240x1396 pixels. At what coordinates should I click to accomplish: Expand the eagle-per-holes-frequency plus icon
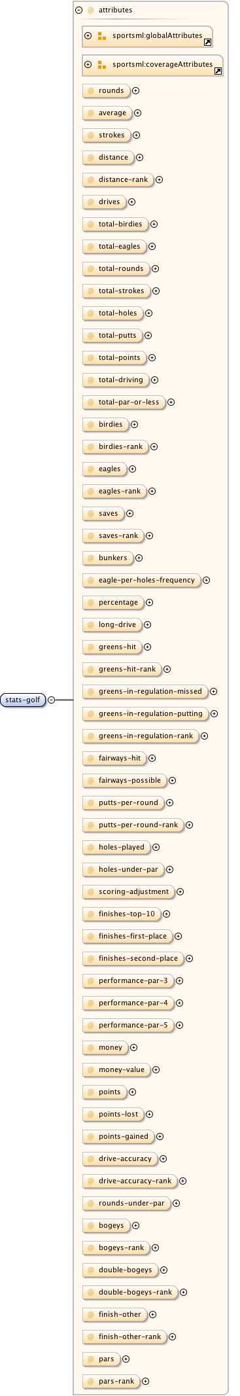tap(206, 581)
